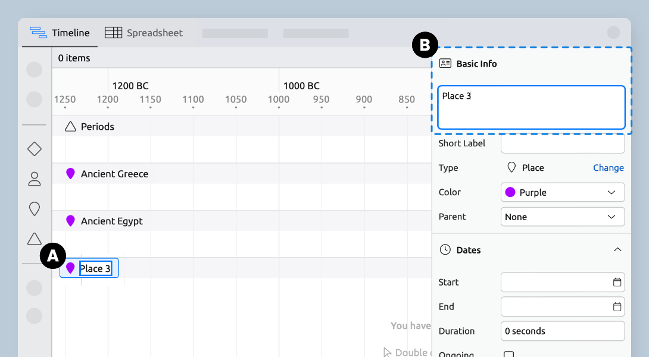649x357 pixels.
Task: Select the person tool in sidebar
Action: point(35,178)
